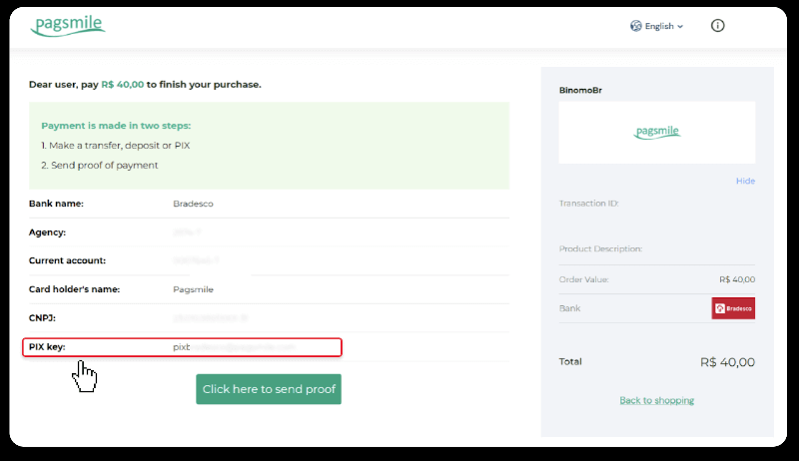Click the green payment steps notice box
The width and height of the screenshot is (799, 461).
(x=269, y=145)
